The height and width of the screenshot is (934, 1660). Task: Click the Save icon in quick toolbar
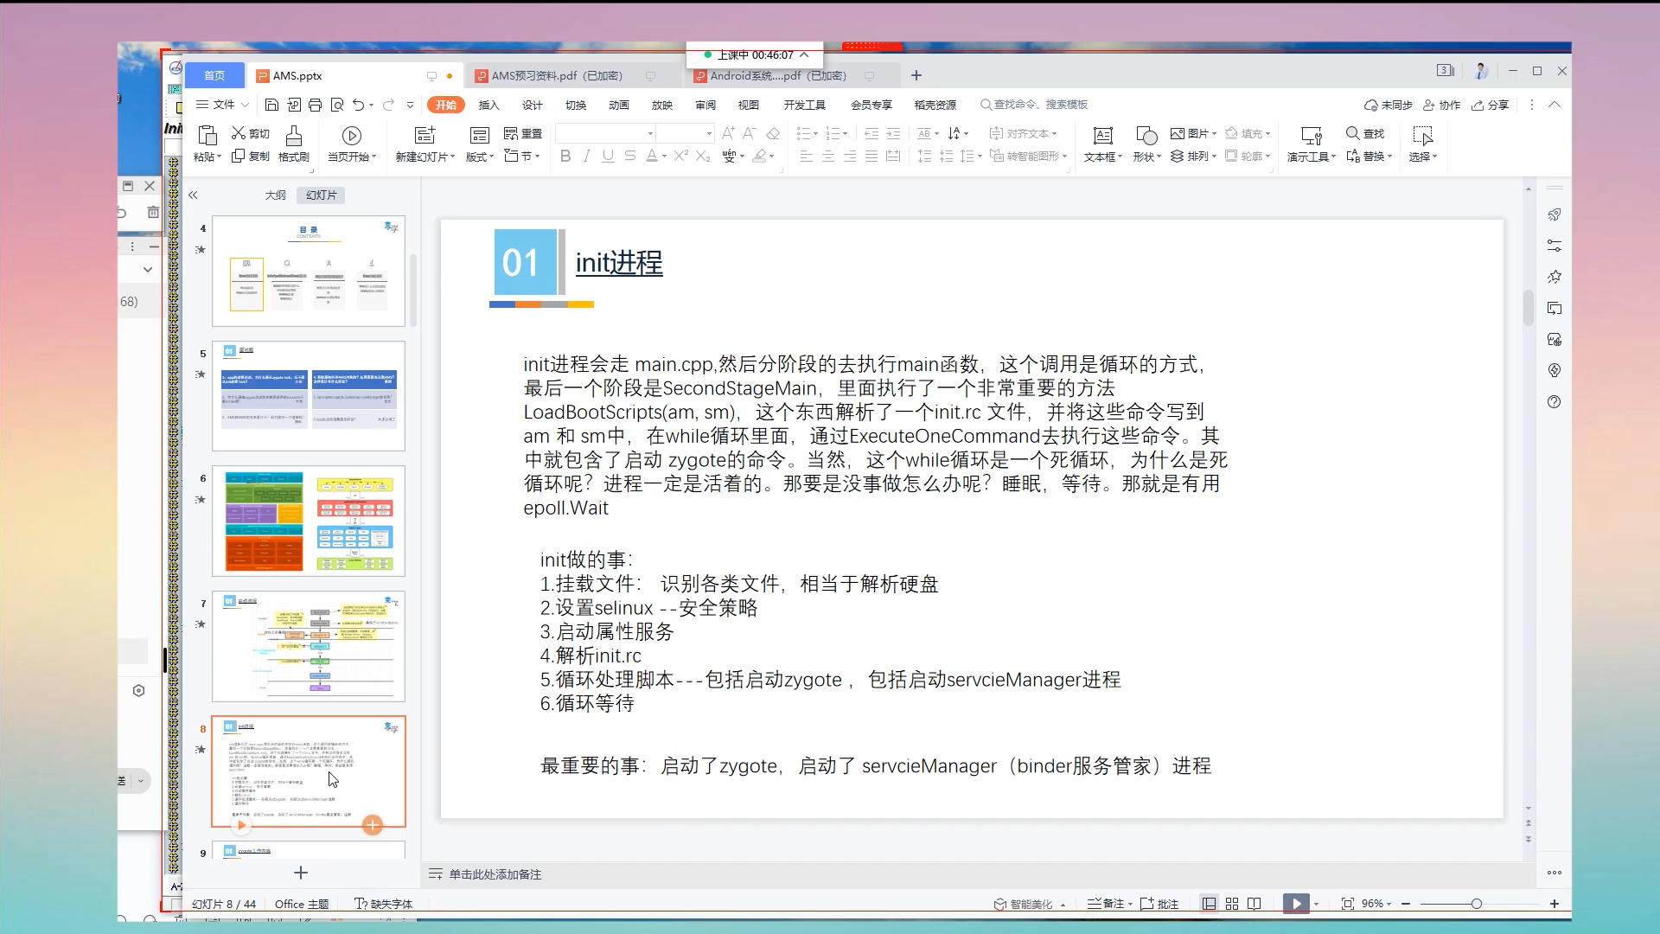coord(271,105)
